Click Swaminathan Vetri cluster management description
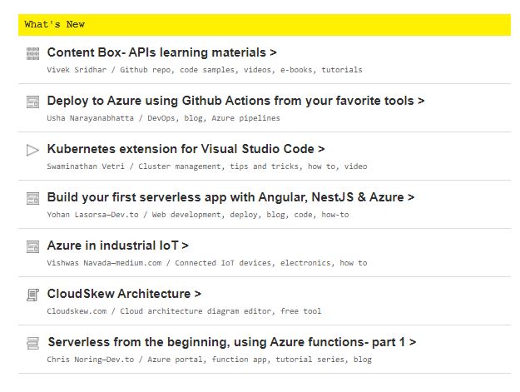Viewport: 520px width, 392px height. click(x=207, y=166)
